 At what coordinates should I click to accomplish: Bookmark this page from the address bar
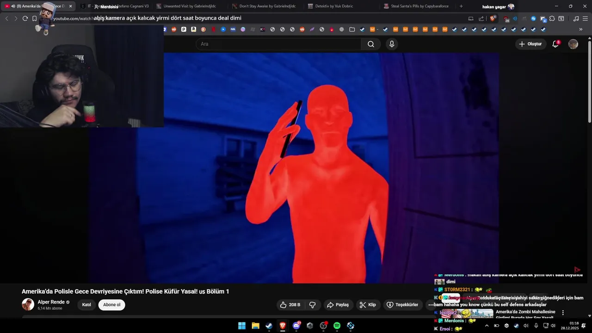click(34, 18)
